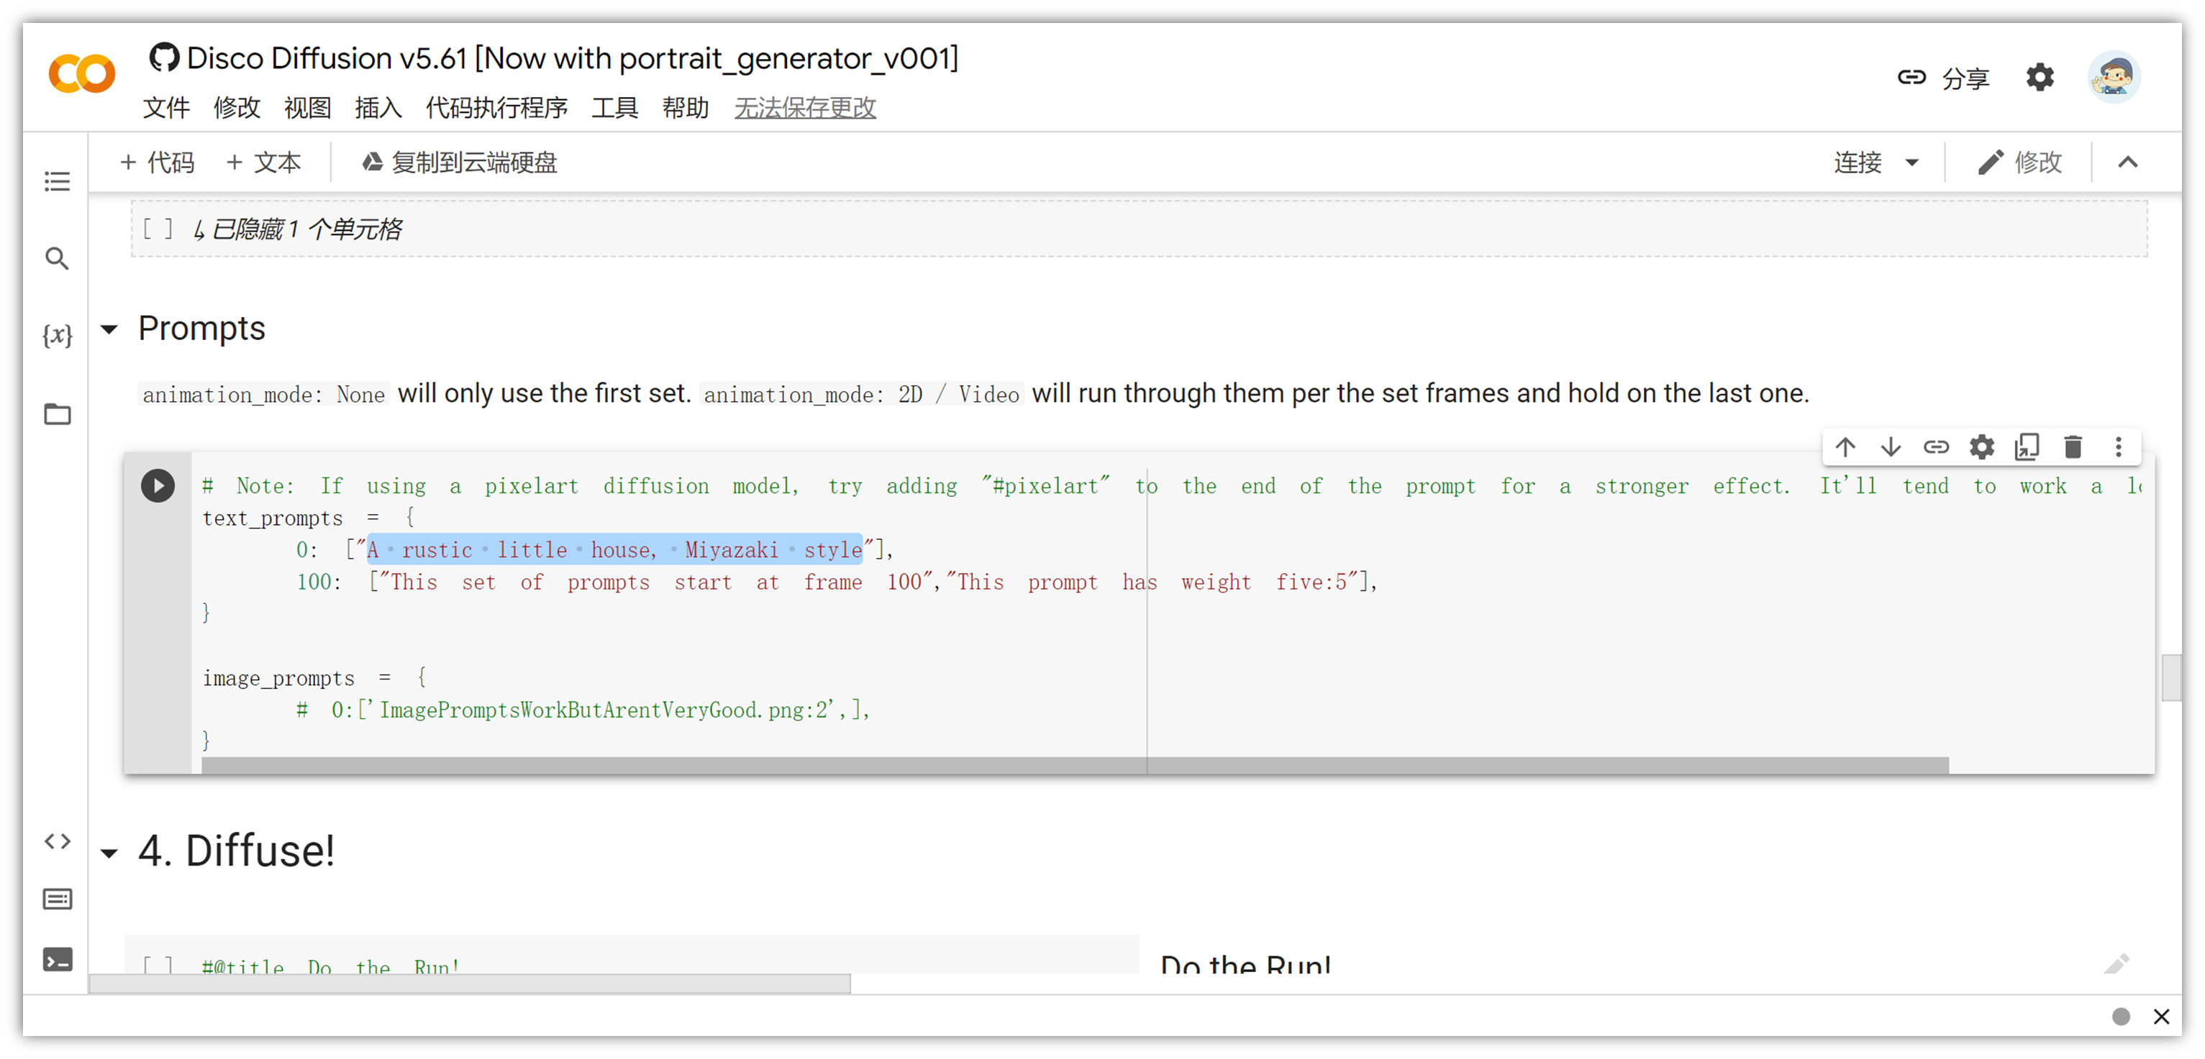The image size is (2205, 1059).
Task: Open more cell actions three-dot menu
Action: [2119, 446]
